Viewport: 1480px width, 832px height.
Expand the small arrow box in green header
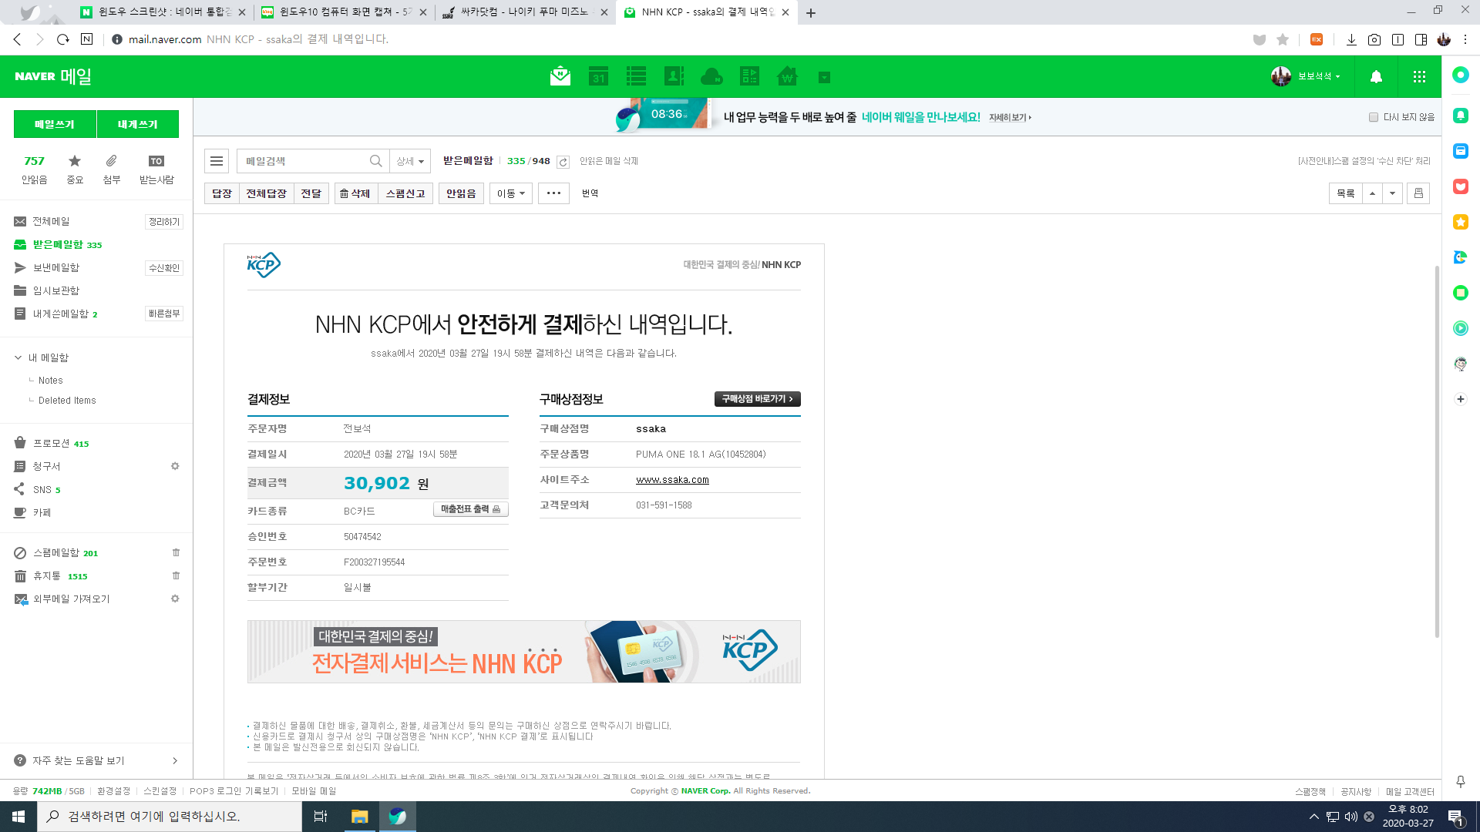(824, 77)
